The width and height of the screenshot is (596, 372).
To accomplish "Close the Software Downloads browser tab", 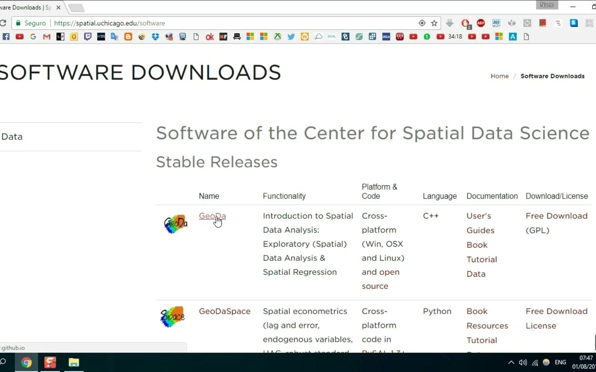I will tap(58, 7).
